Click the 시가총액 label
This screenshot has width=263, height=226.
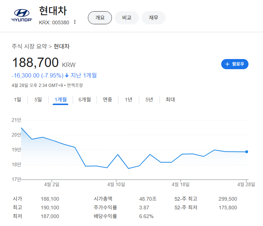103,199
